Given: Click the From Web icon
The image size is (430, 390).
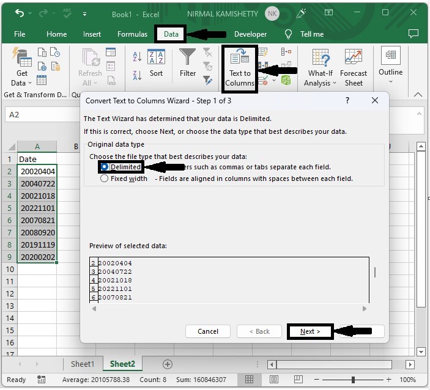Looking at the screenshot, I should [x=42, y=66].
